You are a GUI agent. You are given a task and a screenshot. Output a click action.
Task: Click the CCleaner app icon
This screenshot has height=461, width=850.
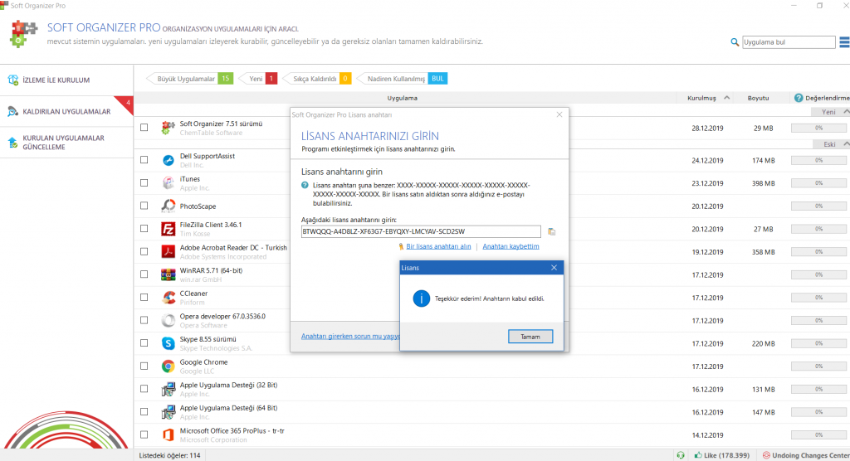tap(168, 298)
